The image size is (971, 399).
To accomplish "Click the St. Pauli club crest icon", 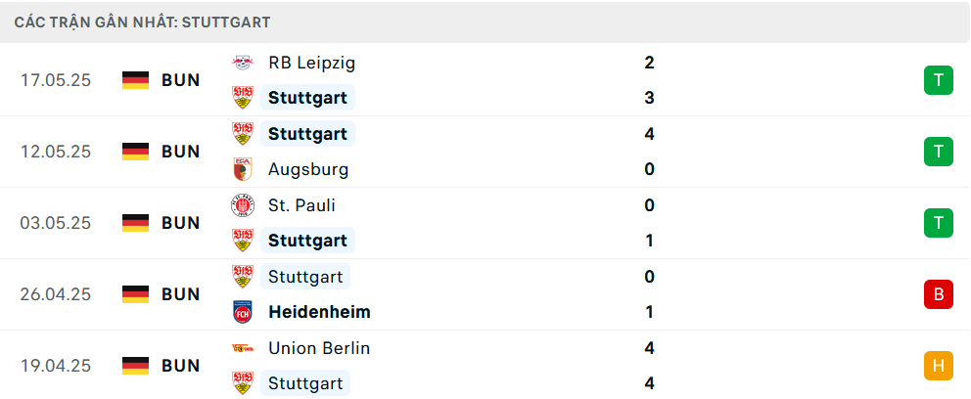I will tap(242, 205).
